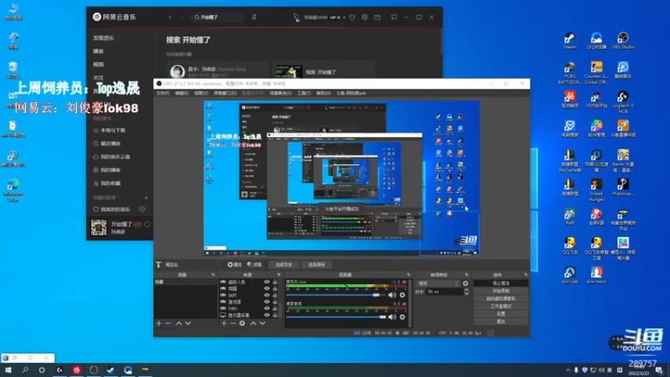The width and height of the screenshot is (670, 377).
Task: Toggle visibility eye of first OBS source
Action: tap(266, 282)
